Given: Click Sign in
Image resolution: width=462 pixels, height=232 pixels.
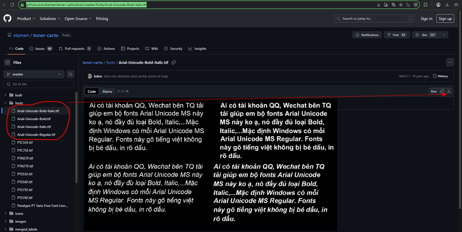Looking at the screenshot, I should pos(426,18).
